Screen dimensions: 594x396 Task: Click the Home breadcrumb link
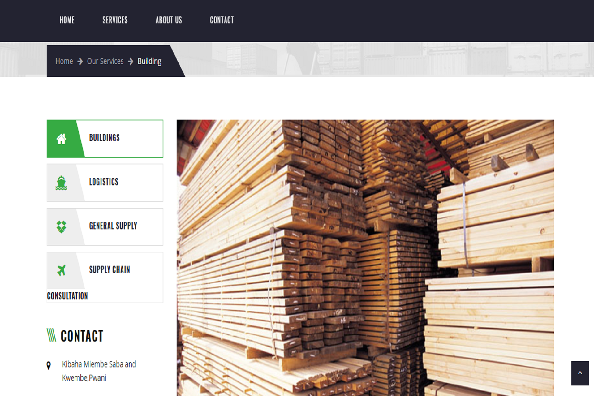tap(64, 62)
